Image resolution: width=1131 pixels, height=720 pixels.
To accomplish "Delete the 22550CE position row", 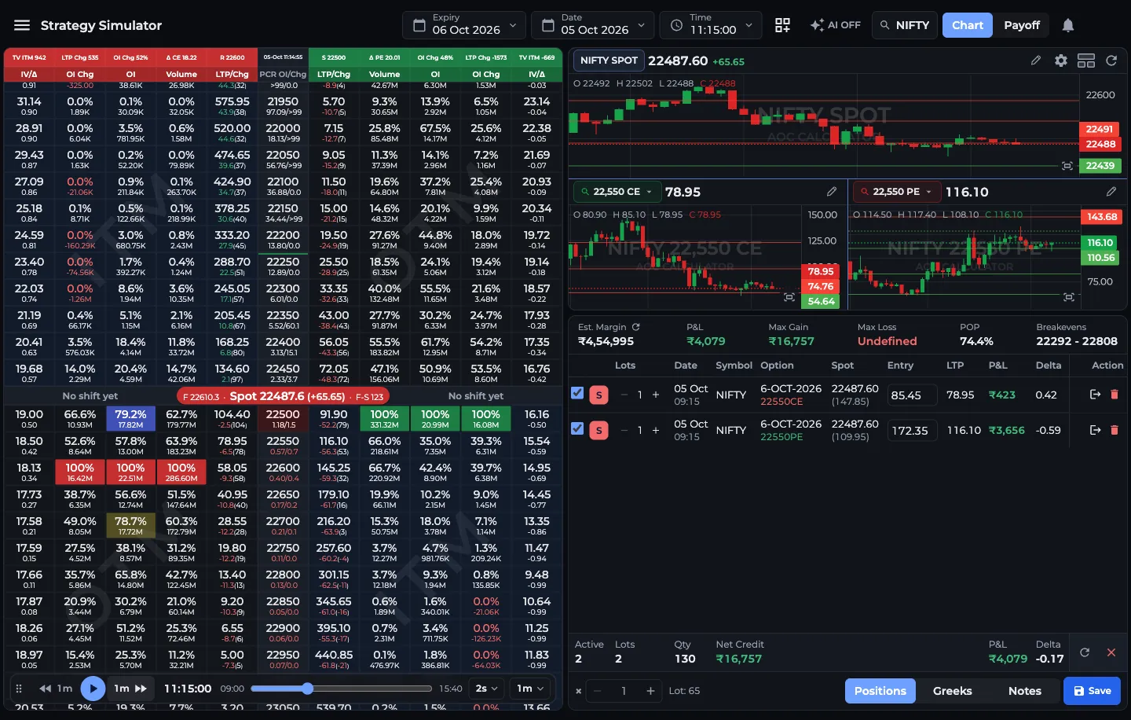I will tap(1114, 395).
